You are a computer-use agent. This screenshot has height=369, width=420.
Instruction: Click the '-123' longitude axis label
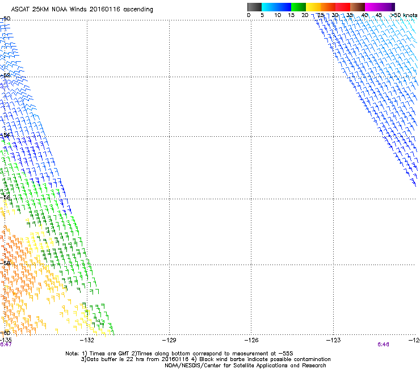[334, 340]
